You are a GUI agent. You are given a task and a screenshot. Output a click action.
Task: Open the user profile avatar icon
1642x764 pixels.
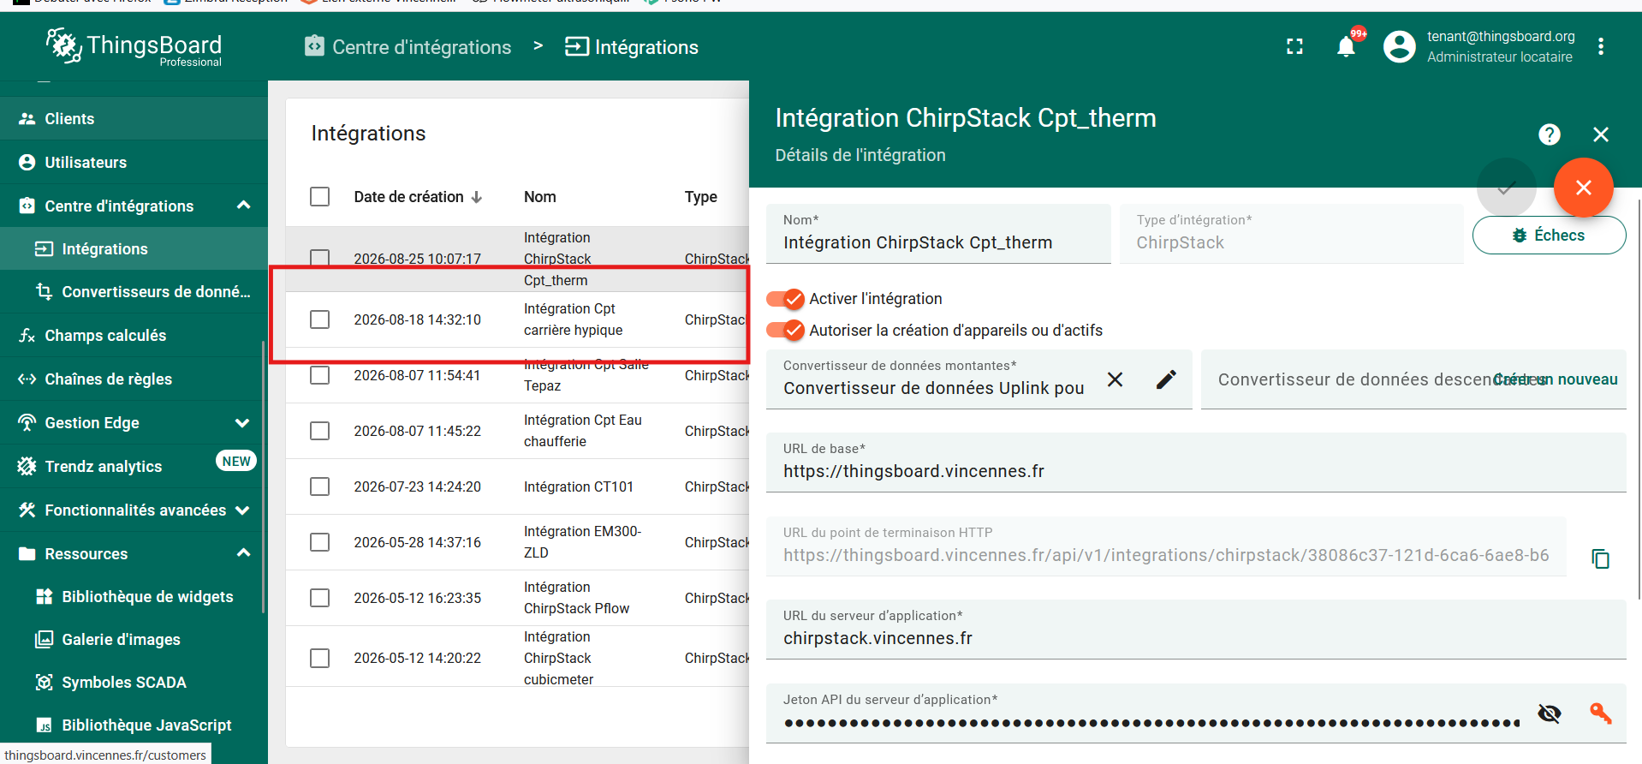(x=1400, y=46)
